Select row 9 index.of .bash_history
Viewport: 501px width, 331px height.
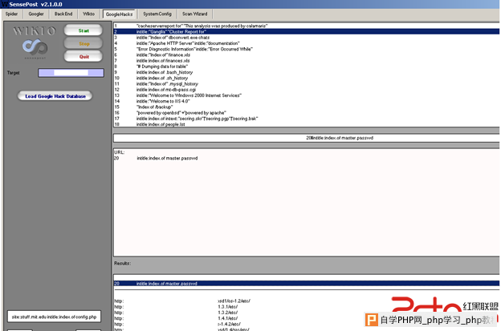pyautogui.click(x=307, y=72)
